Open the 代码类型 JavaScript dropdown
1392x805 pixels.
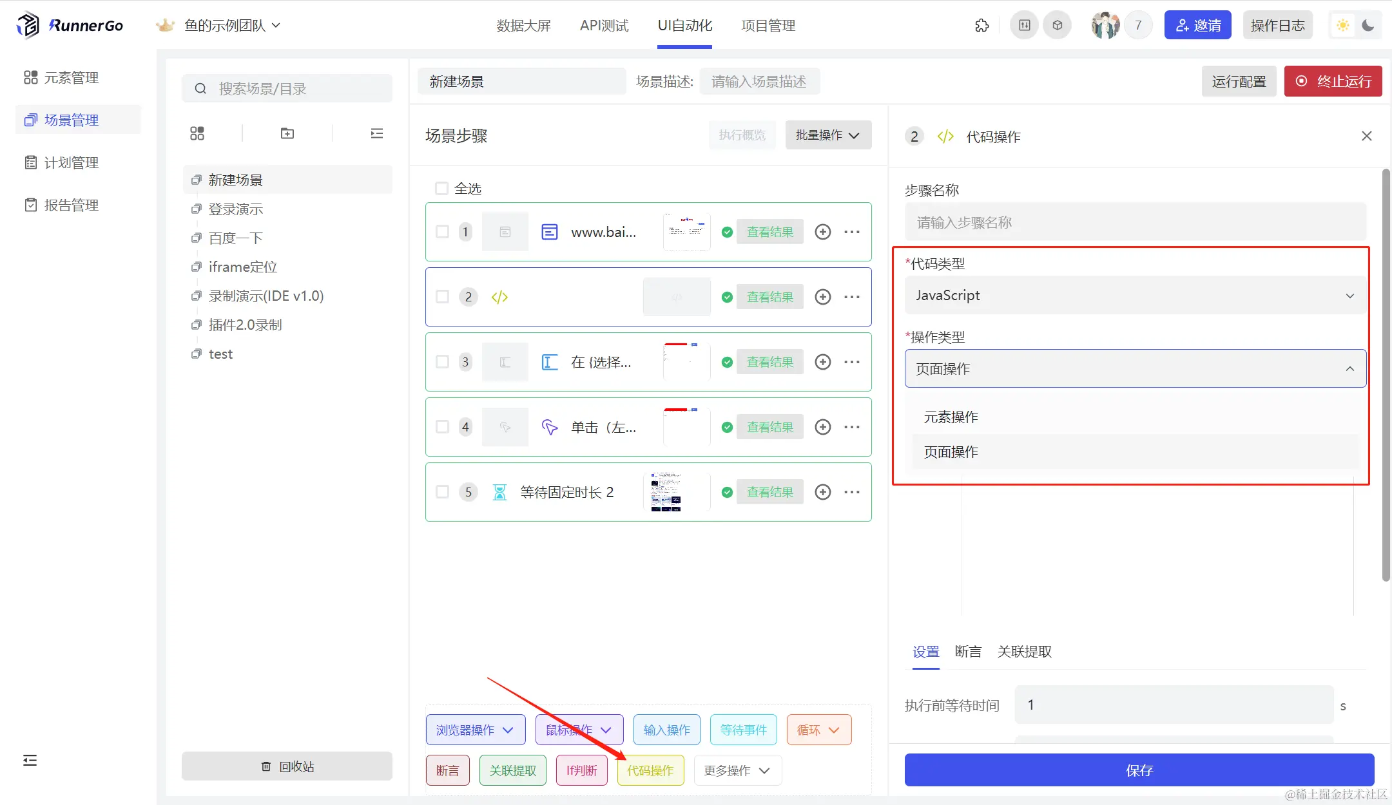(1134, 296)
